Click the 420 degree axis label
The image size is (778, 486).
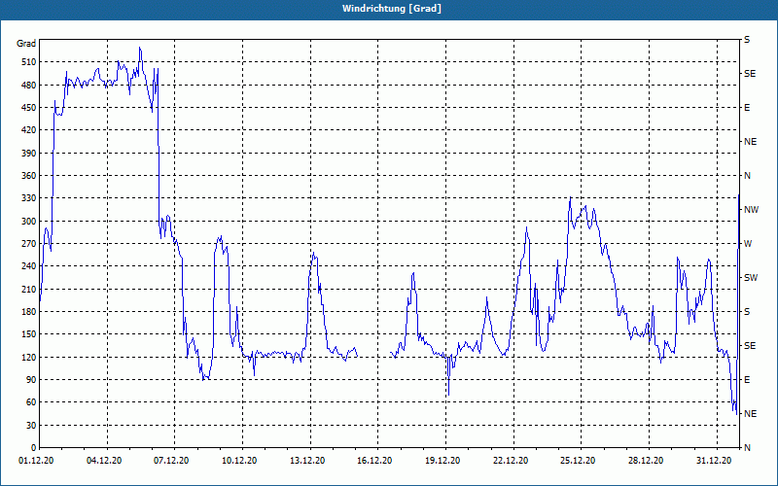(x=28, y=130)
